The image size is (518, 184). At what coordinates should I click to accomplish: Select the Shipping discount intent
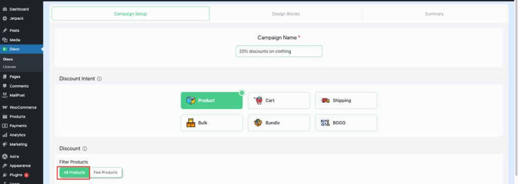click(346, 101)
